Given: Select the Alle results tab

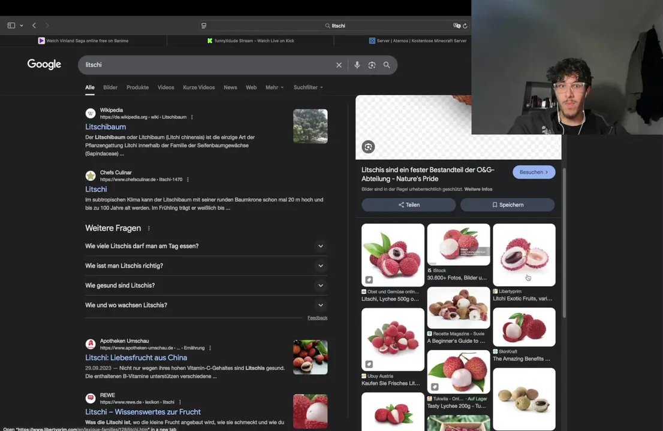Looking at the screenshot, I should (x=90, y=87).
